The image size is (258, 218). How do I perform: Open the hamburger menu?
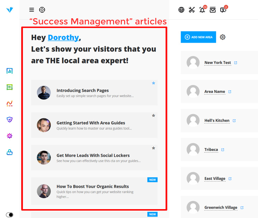[31, 10]
